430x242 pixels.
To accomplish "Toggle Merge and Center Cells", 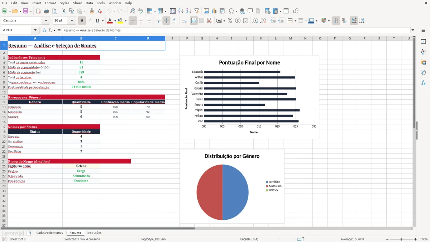I will 194,21.
